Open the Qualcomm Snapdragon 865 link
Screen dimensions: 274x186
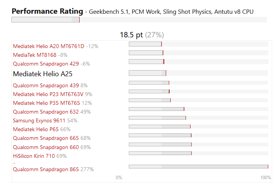(46, 169)
